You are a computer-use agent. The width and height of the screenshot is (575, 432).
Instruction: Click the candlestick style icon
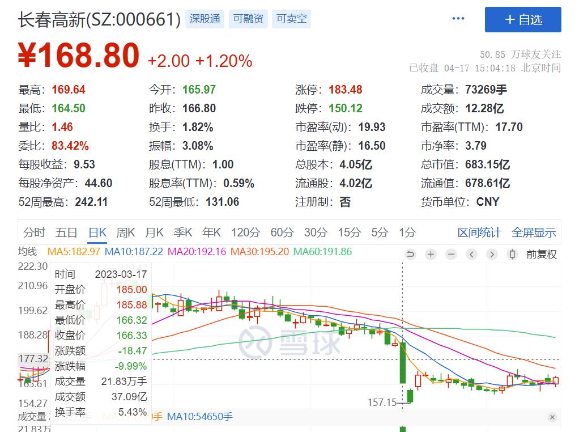tap(512, 254)
